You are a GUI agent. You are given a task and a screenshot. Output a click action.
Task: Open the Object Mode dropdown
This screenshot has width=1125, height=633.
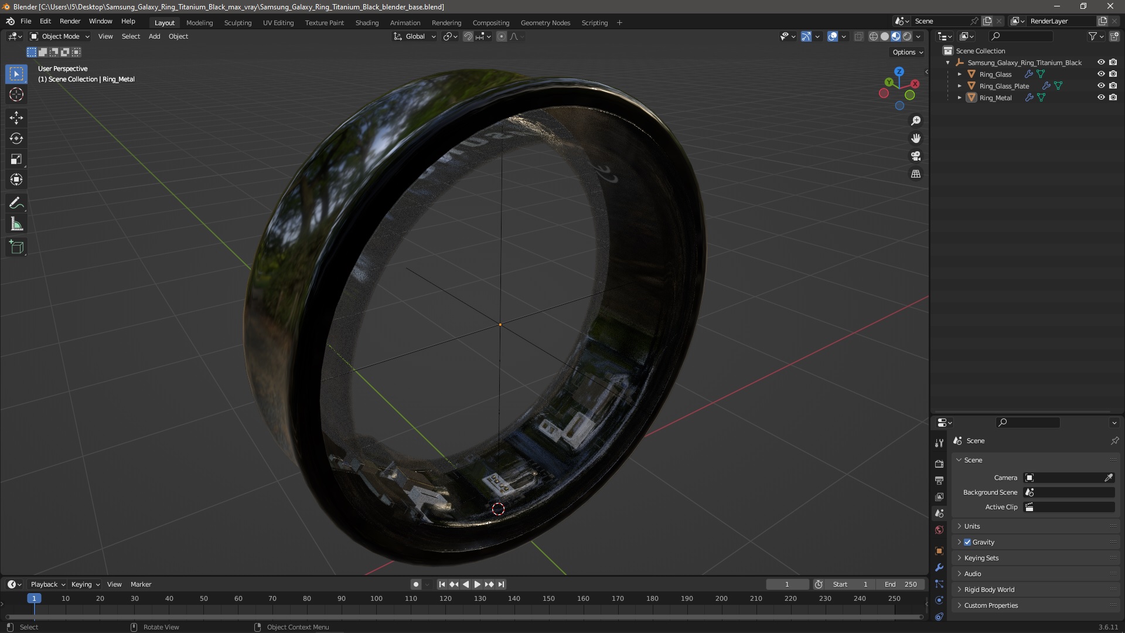[60, 36]
